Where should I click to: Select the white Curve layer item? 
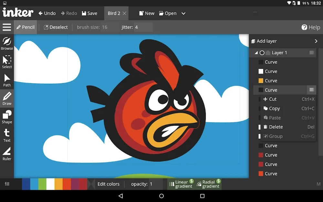coord(284,71)
